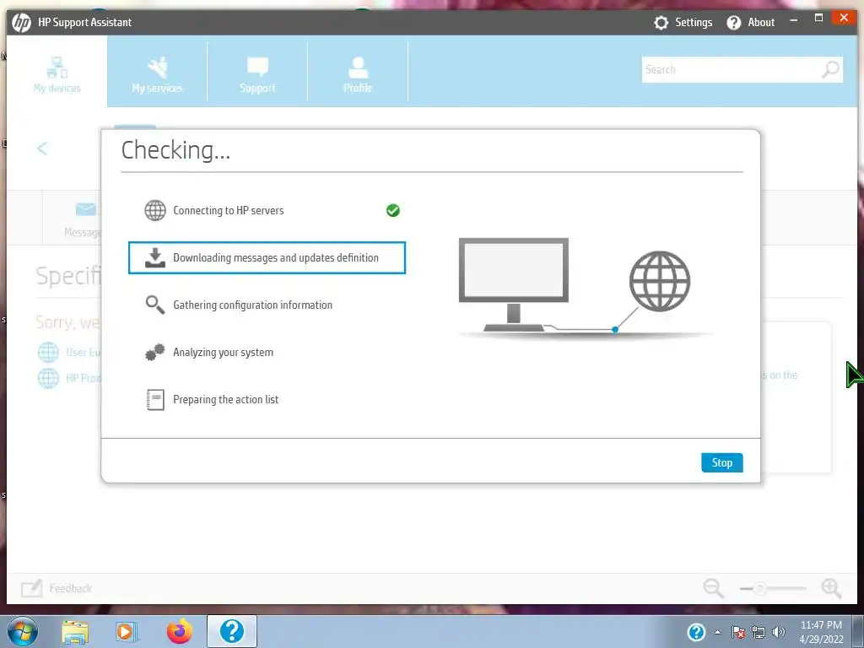Screen dimensions: 864x648
Task: Click the large globe illustration
Action: pyautogui.click(x=660, y=282)
